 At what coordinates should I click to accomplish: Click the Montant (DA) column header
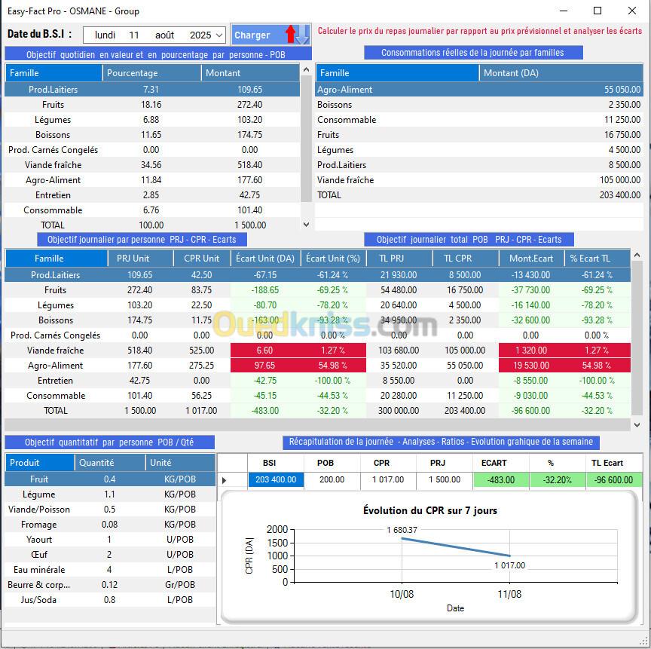pyautogui.click(x=561, y=73)
